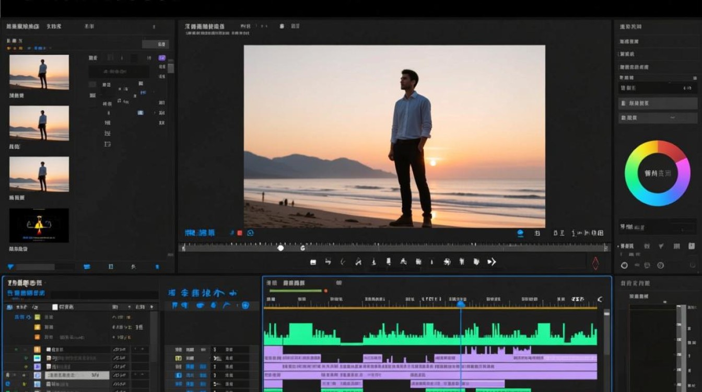This screenshot has height=392, width=702.
Task: Select the blue highlighted tab in the project panel
Action: point(26,293)
